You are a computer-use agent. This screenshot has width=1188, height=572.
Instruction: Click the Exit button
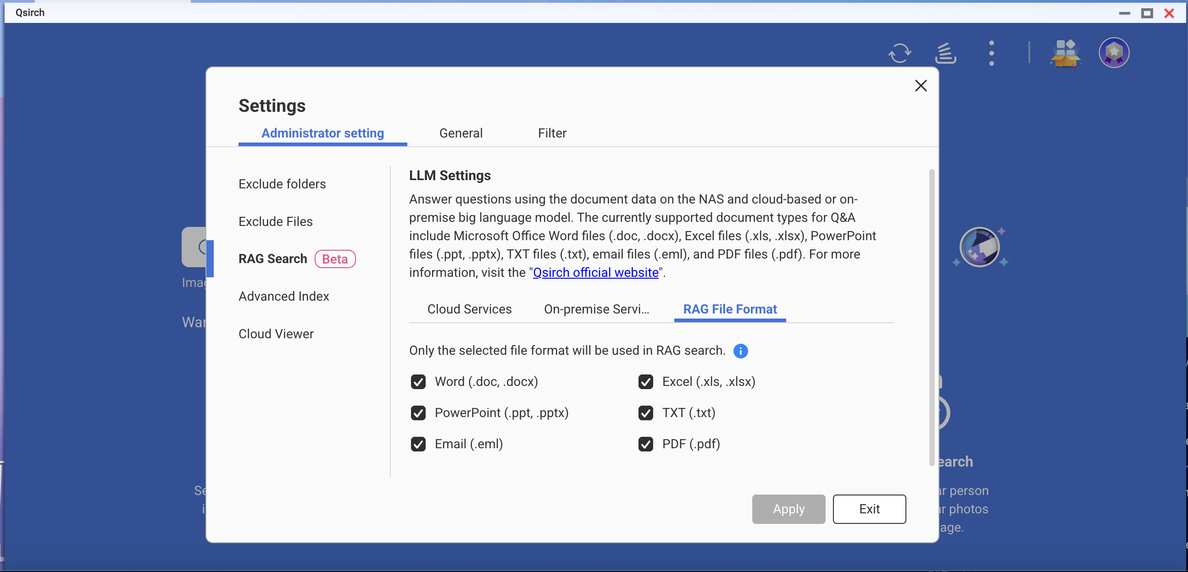click(x=869, y=509)
